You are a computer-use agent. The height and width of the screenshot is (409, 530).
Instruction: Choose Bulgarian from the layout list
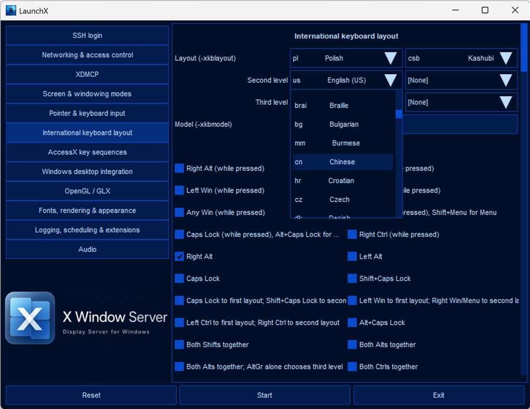343,125
